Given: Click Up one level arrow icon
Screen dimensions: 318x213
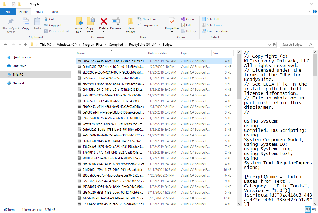Looking at the screenshot, I should (26, 45).
